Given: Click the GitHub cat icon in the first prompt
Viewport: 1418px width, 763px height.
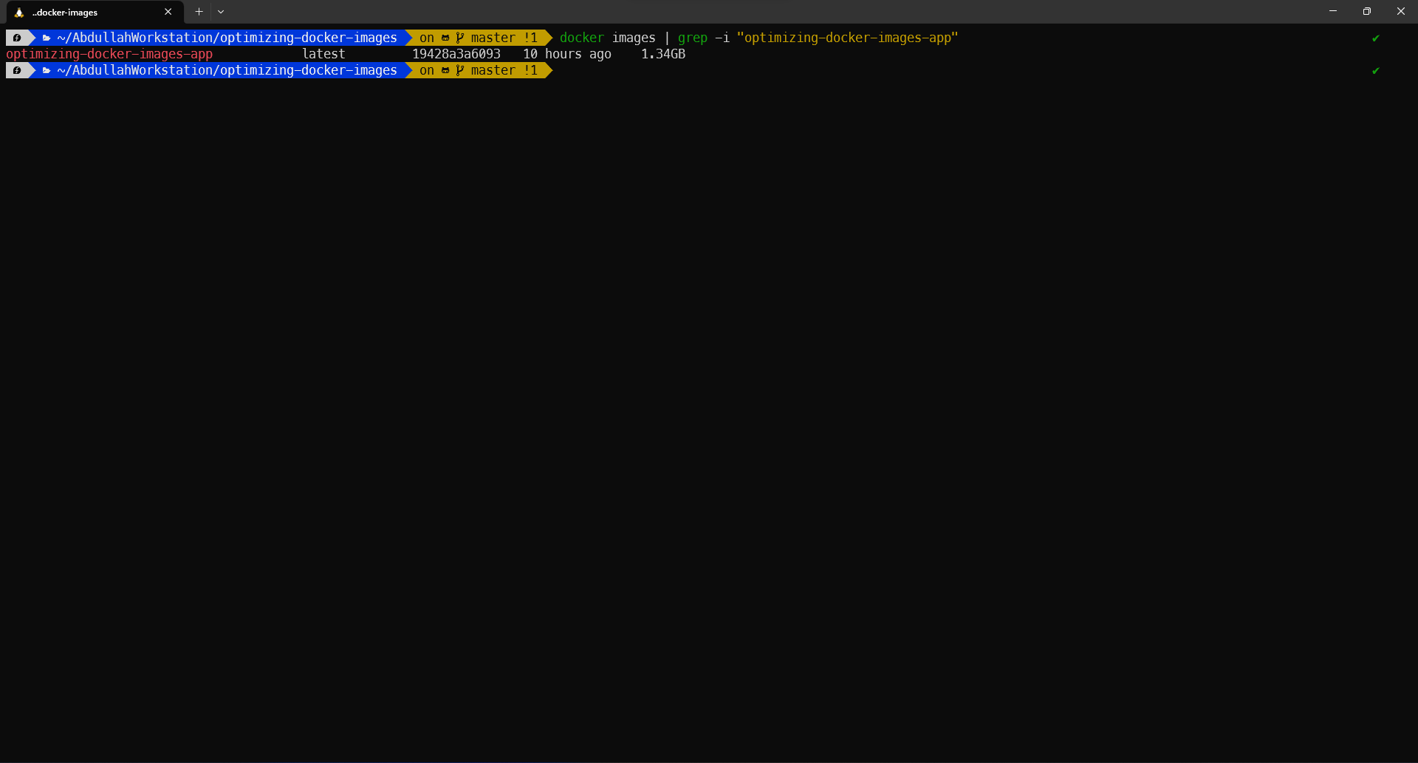Looking at the screenshot, I should 445,38.
